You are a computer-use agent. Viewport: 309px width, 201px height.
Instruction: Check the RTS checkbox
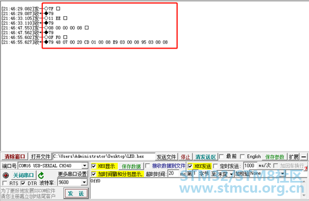tap(4, 183)
